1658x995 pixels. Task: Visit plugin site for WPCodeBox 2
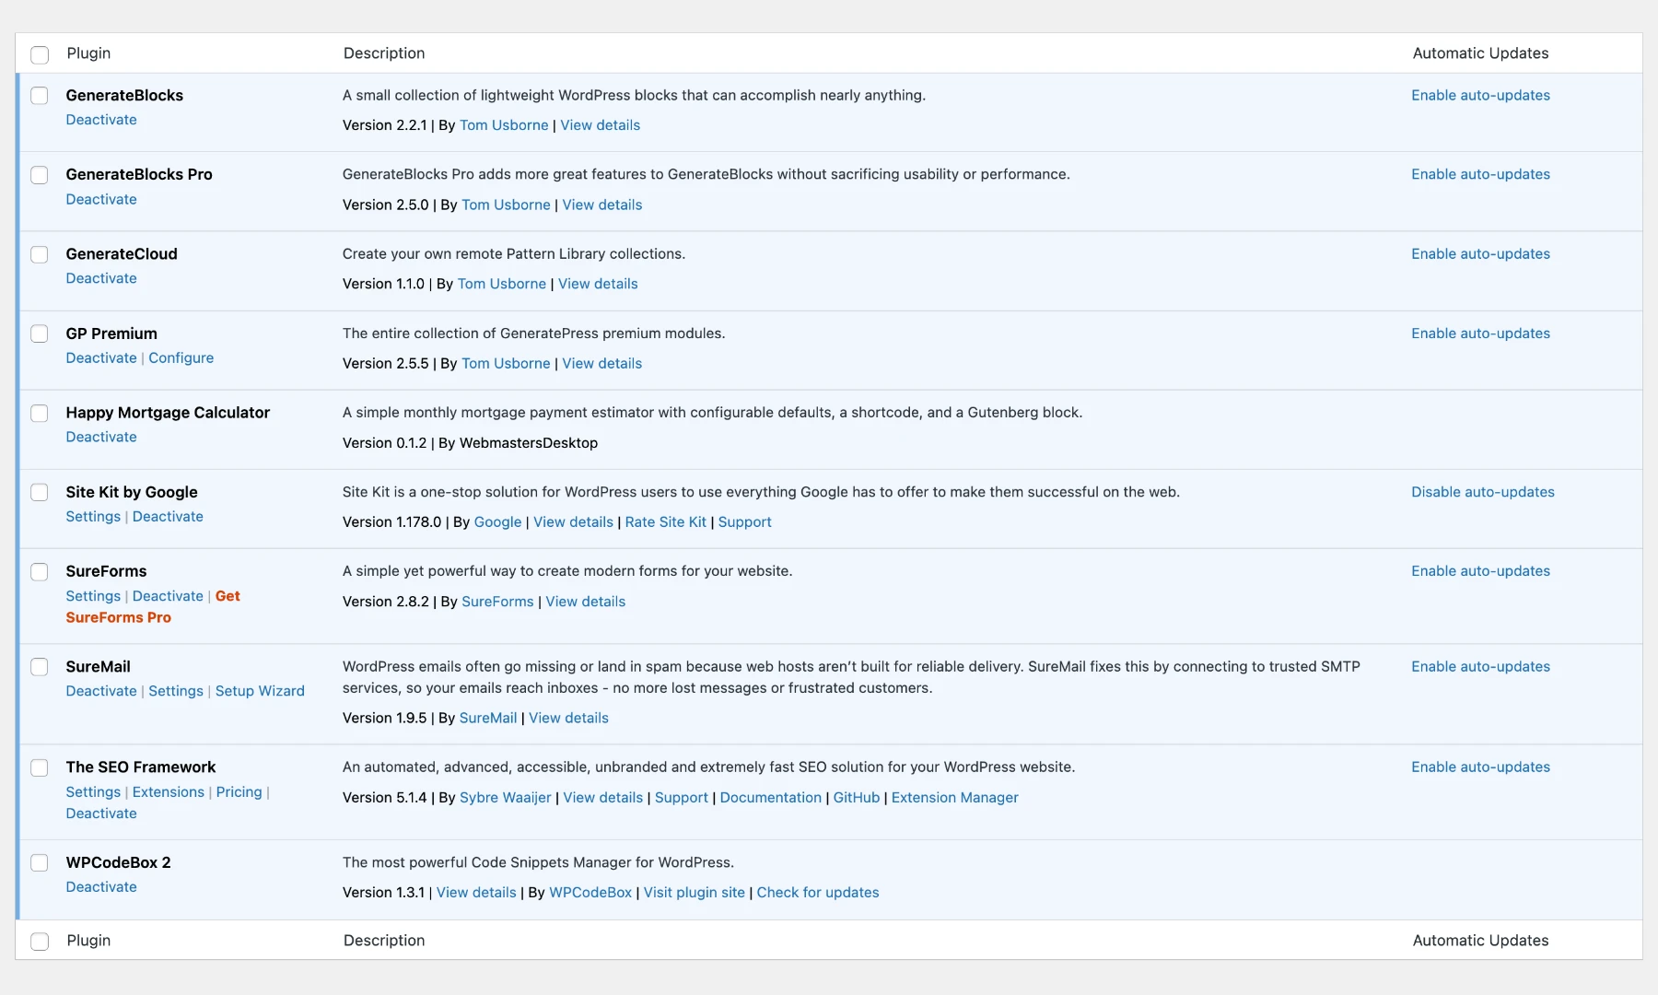695,893
